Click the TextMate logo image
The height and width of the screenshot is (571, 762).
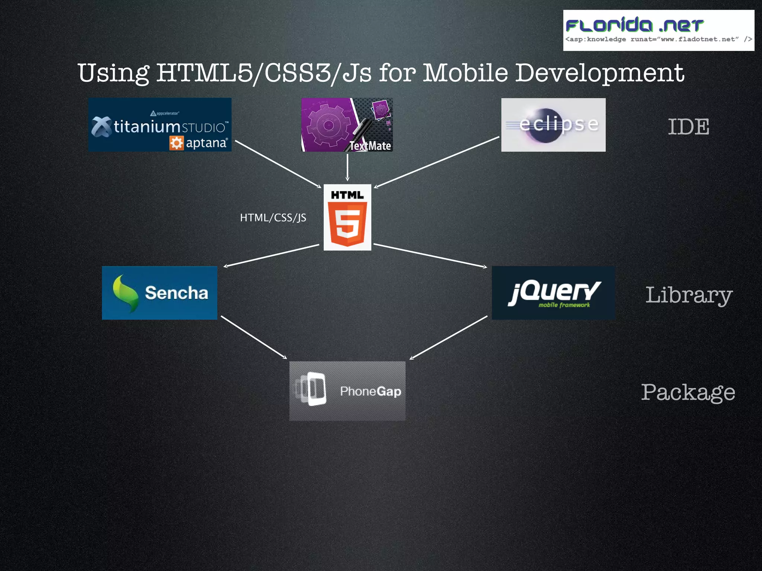(347, 125)
